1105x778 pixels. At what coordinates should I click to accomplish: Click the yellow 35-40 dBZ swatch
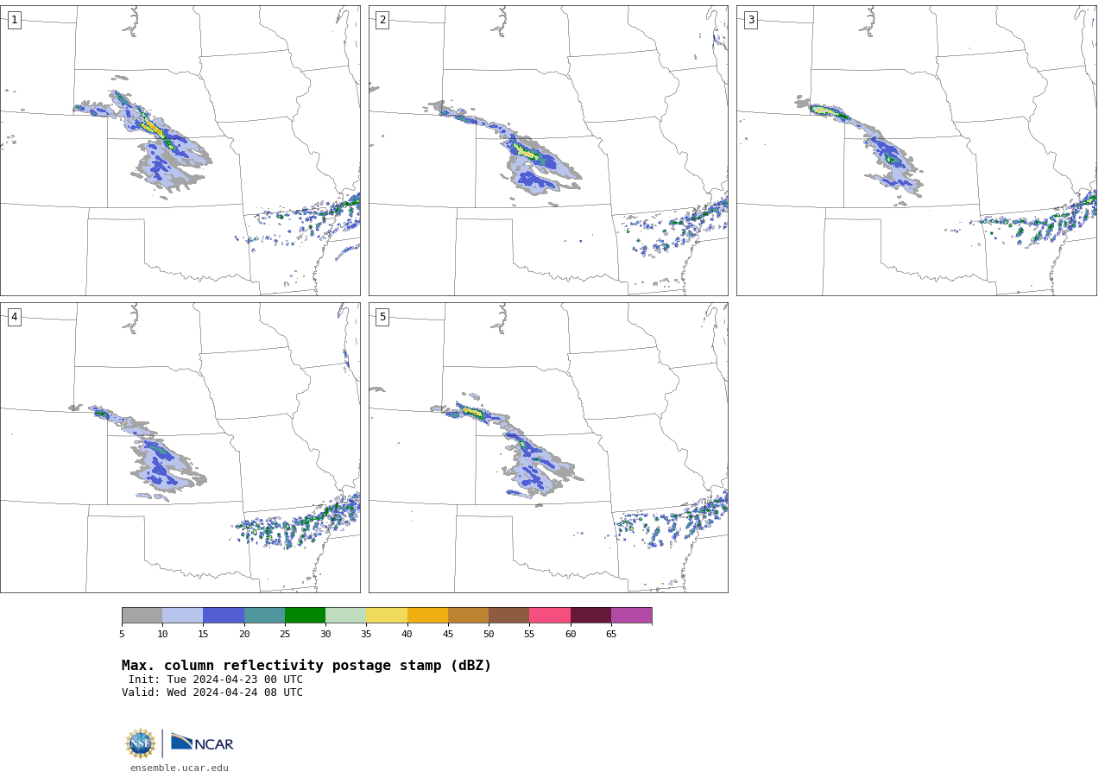pos(387,615)
